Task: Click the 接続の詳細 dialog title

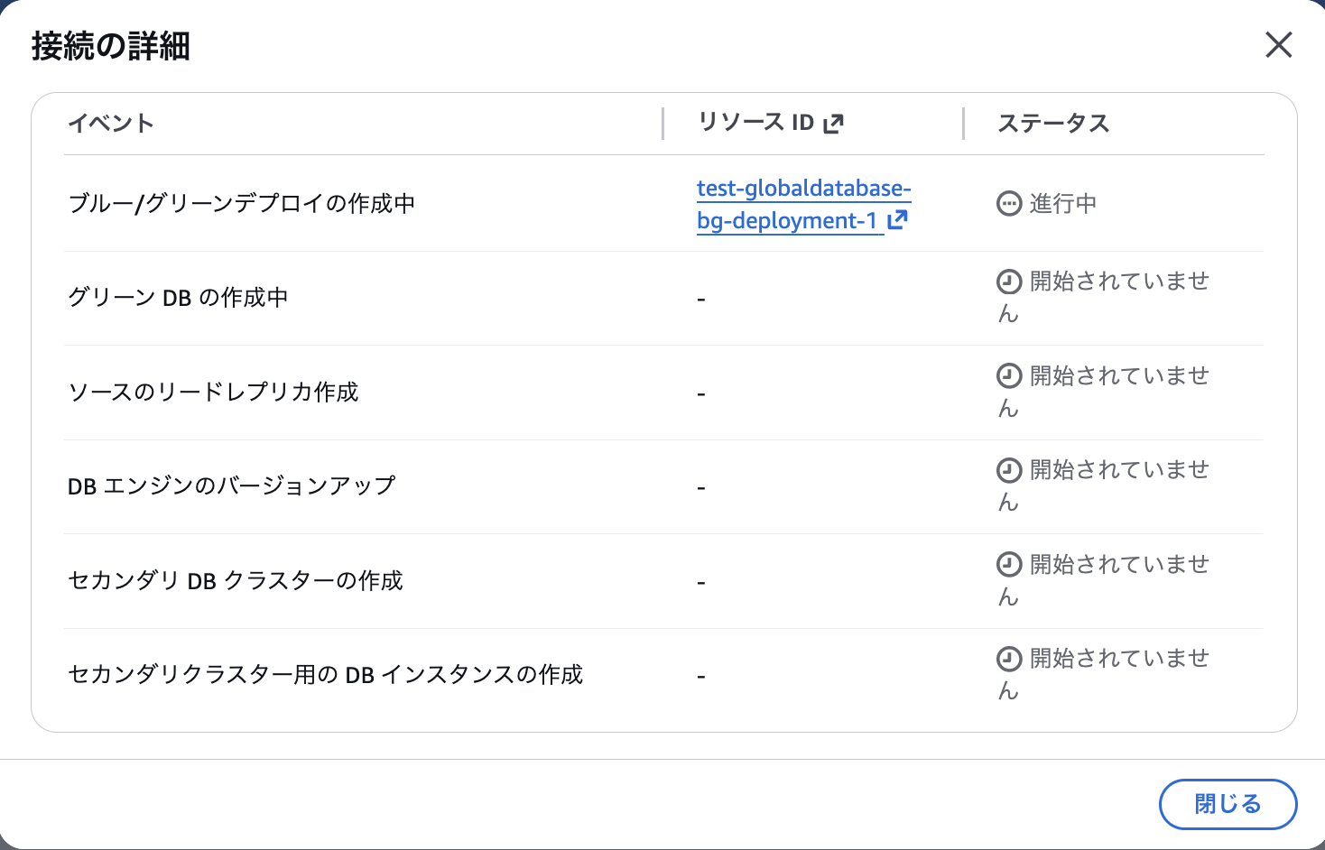Action: [111, 46]
